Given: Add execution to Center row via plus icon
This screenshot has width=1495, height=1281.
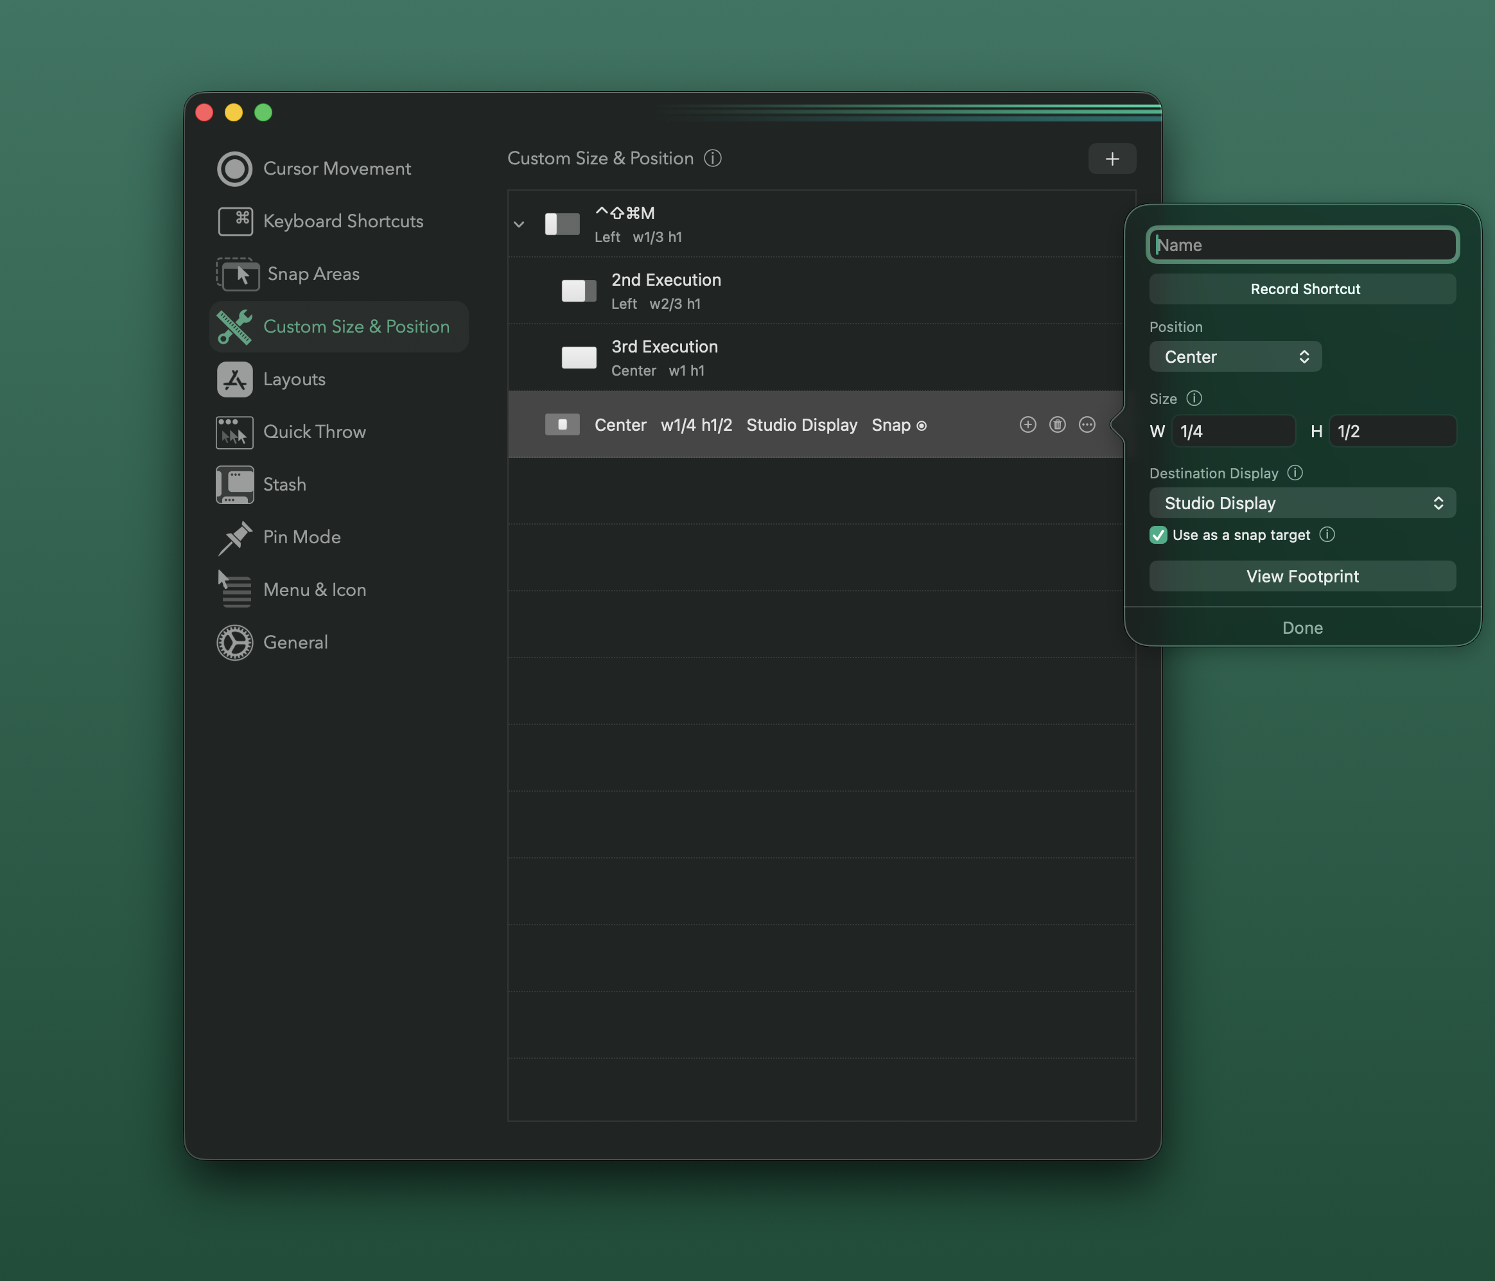Looking at the screenshot, I should (x=1027, y=425).
